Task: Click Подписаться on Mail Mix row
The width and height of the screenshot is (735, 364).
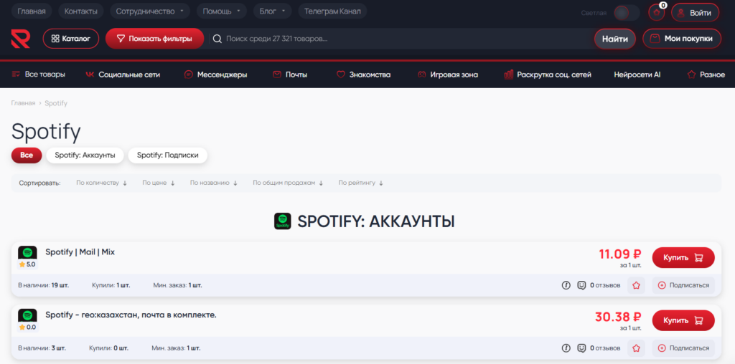Action: tap(683, 285)
